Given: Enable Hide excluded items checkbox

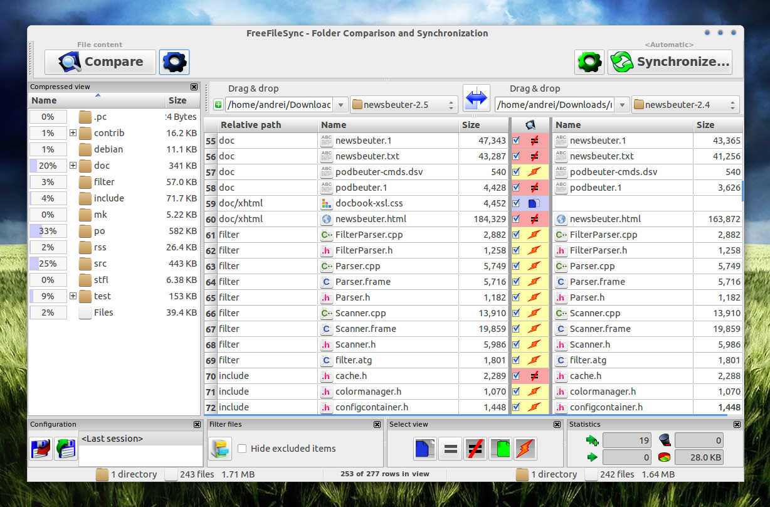Looking at the screenshot, I should (x=242, y=449).
